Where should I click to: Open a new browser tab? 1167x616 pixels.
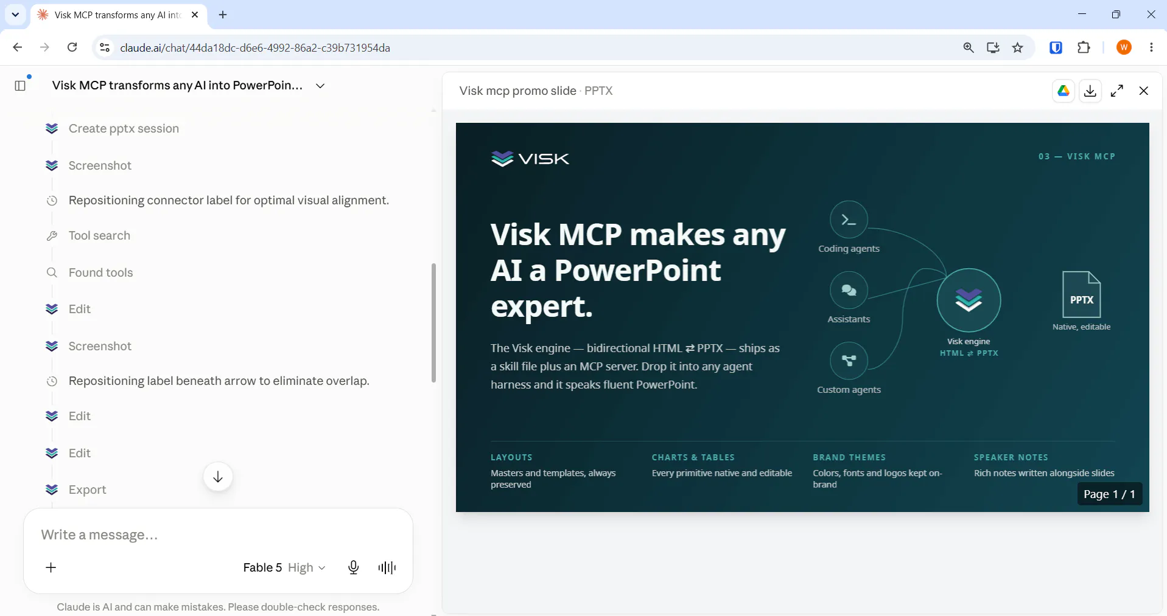click(x=223, y=15)
